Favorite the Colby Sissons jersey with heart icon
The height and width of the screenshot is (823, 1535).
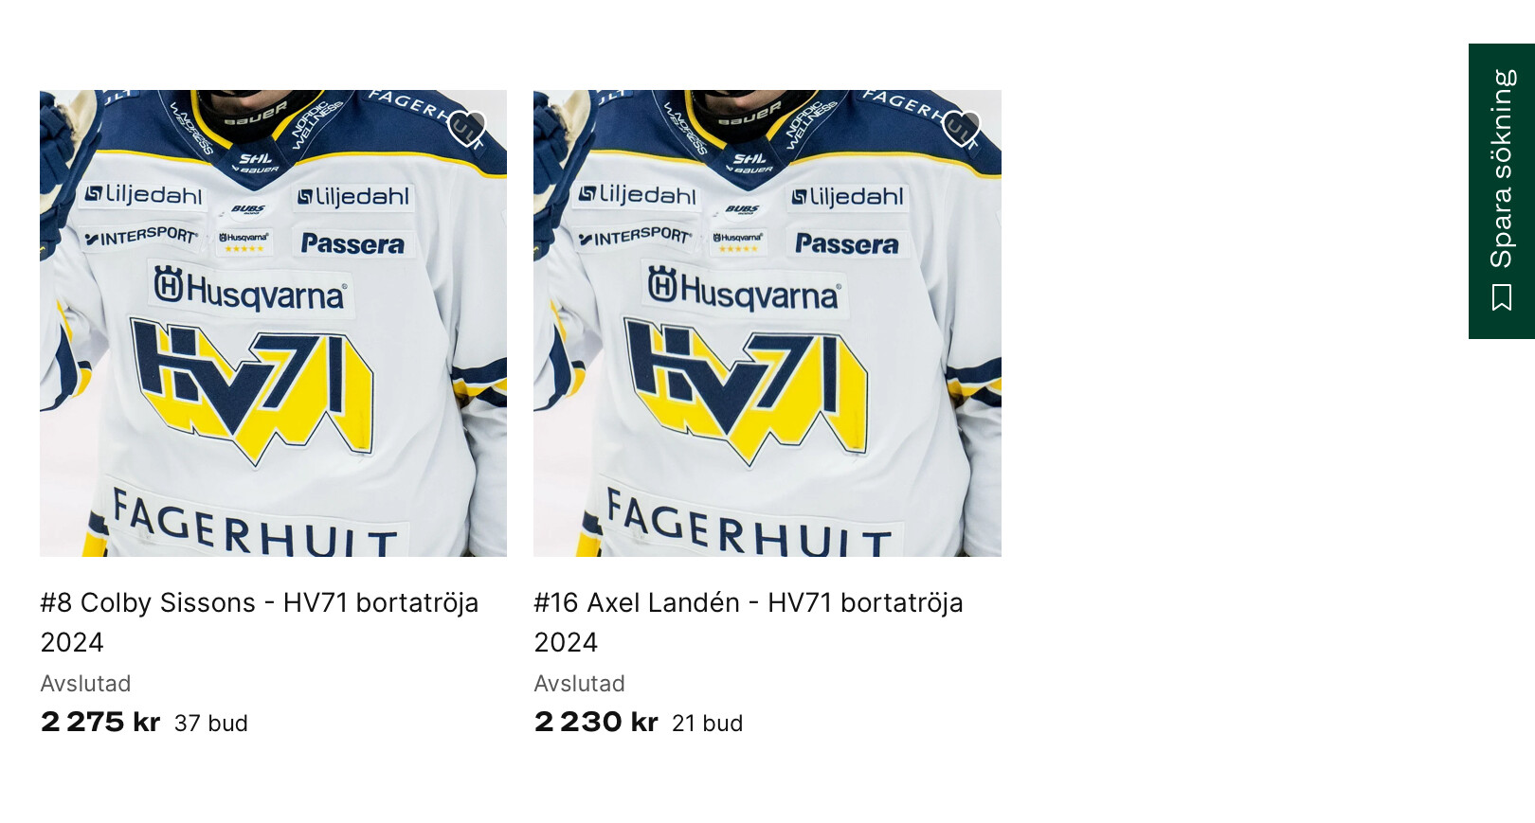[466, 128]
